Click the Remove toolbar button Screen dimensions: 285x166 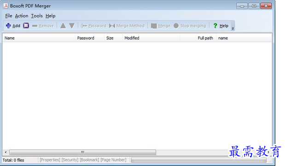(43, 26)
